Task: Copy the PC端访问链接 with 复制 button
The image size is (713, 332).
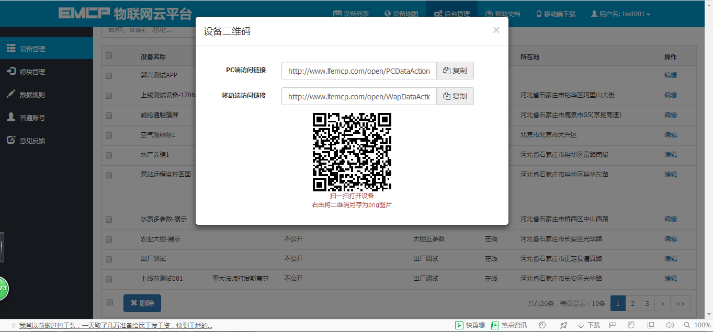Action: pos(455,71)
